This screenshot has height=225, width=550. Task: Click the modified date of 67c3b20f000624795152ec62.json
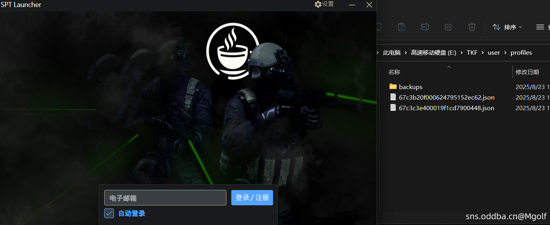tap(533, 97)
